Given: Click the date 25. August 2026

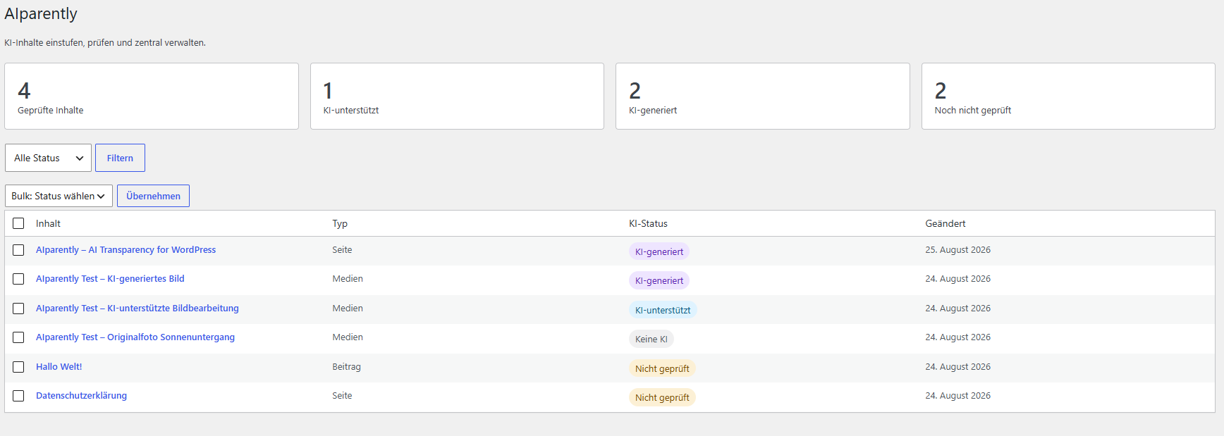Looking at the screenshot, I should click(x=957, y=250).
